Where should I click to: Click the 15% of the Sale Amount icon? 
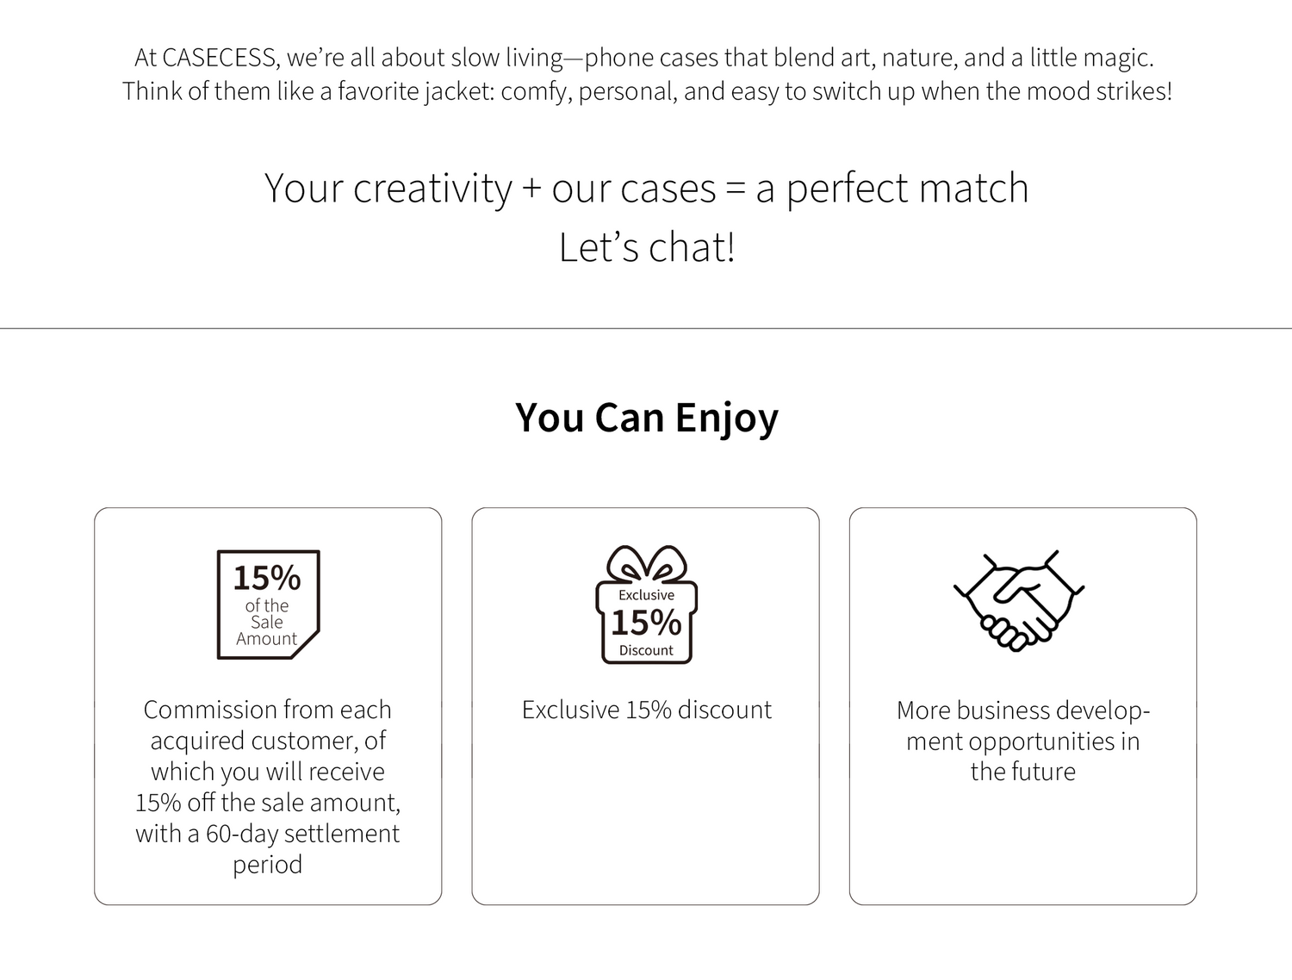tap(268, 605)
